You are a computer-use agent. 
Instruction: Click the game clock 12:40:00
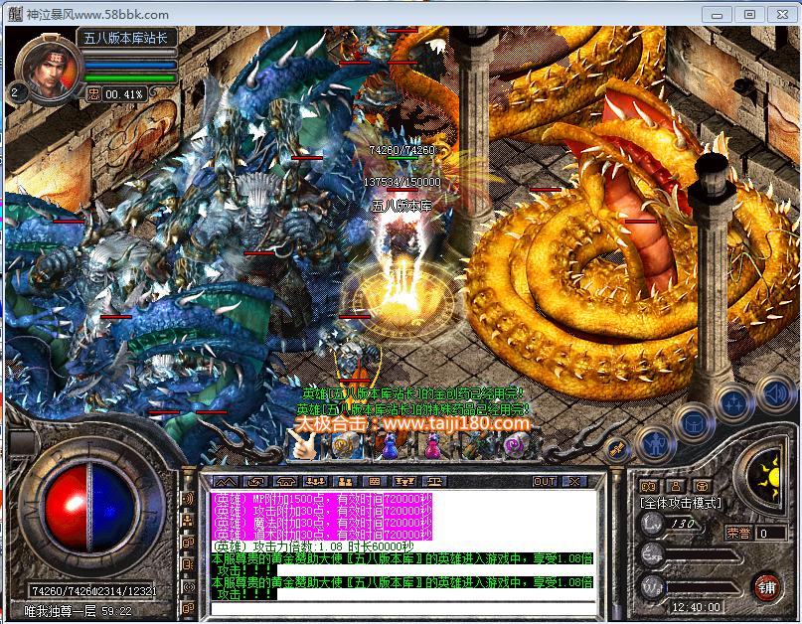click(696, 607)
